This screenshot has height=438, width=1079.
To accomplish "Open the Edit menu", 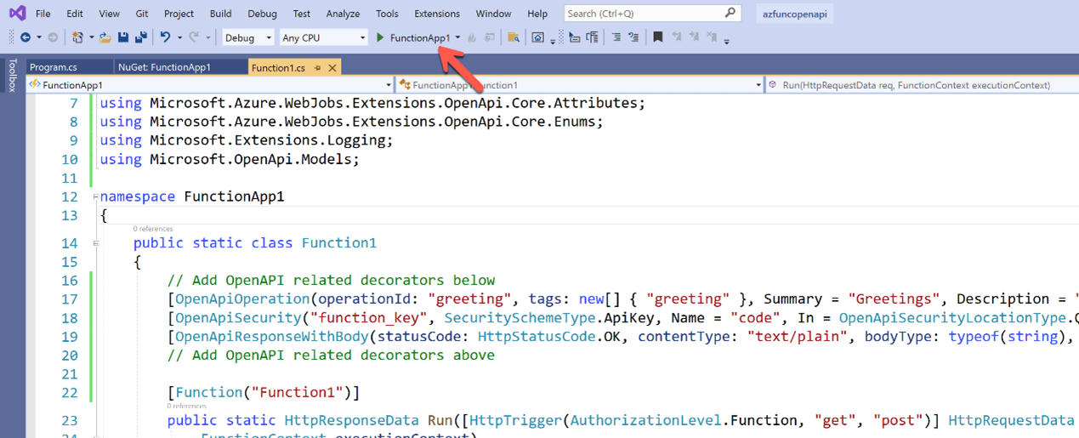I will [75, 14].
